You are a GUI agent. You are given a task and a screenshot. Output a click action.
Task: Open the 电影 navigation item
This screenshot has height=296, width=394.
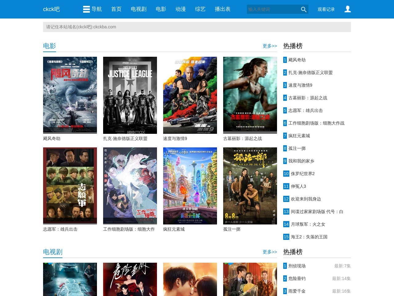(161, 9)
